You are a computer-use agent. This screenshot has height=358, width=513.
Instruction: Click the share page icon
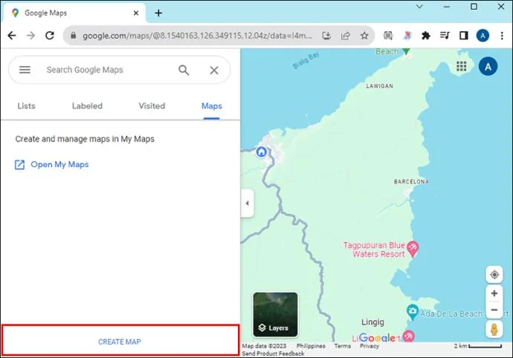point(345,36)
